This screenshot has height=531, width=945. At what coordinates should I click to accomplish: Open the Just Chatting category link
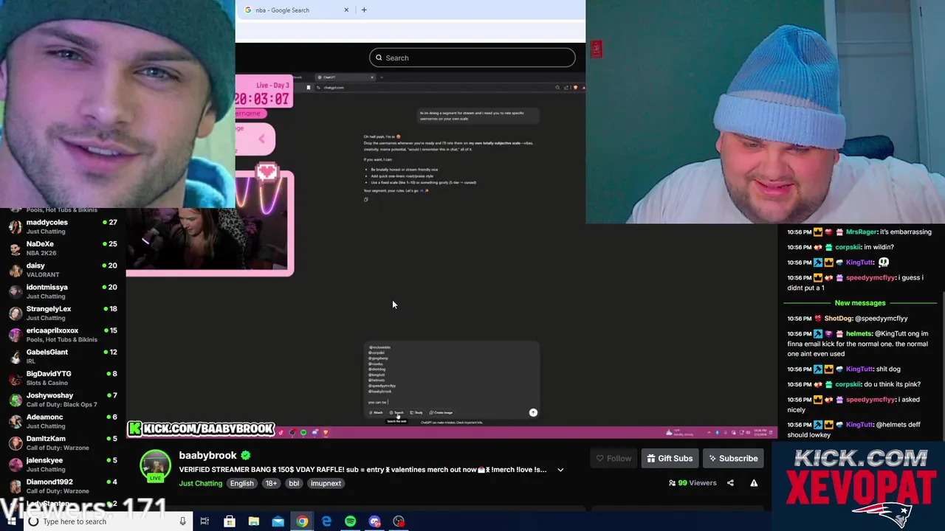point(200,484)
